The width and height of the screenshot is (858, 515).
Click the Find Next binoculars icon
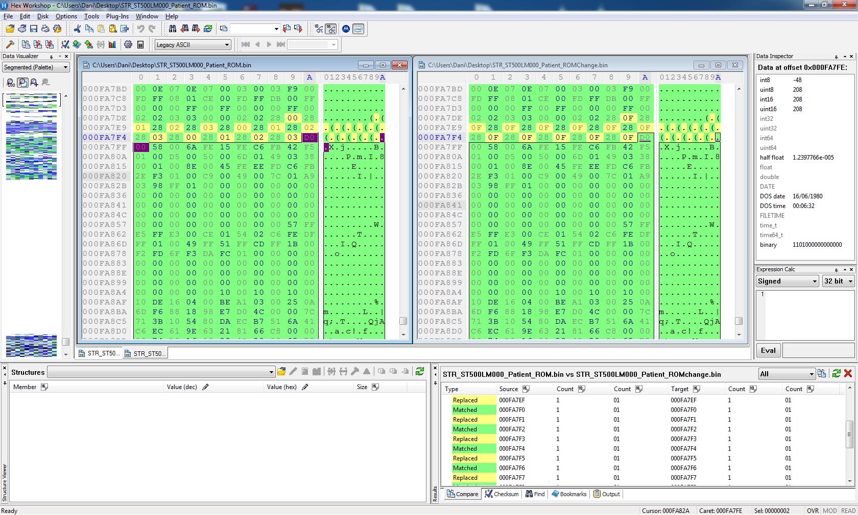(196, 29)
